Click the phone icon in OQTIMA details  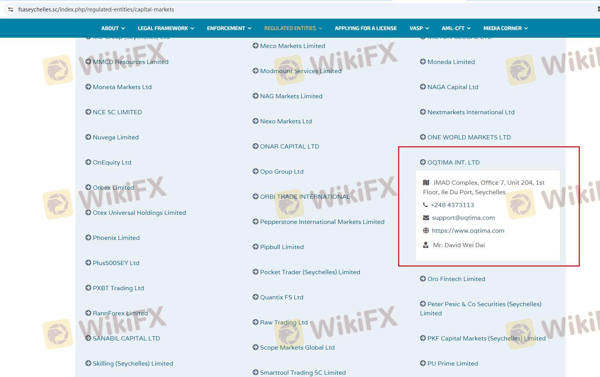point(425,205)
